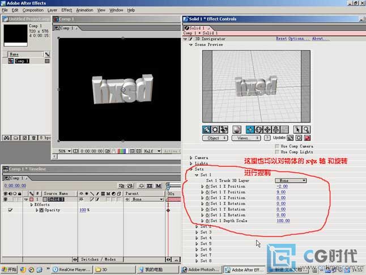Click the Reset link for 3D Invigorator
The image size is (366, 275).
tap(282, 39)
